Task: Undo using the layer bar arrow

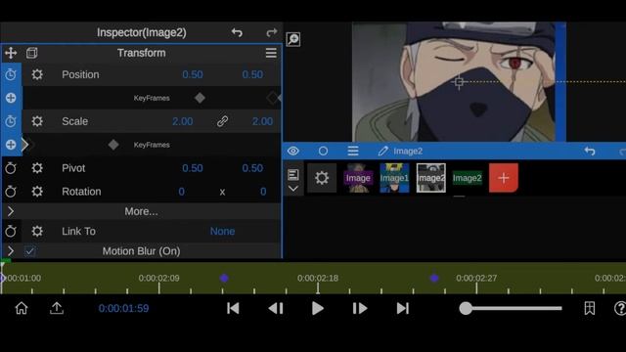Action: (x=590, y=151)
